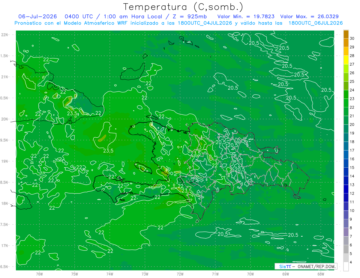Click the '68W' longitude axis label
The image size is (360, 278).
coord(321,274)
